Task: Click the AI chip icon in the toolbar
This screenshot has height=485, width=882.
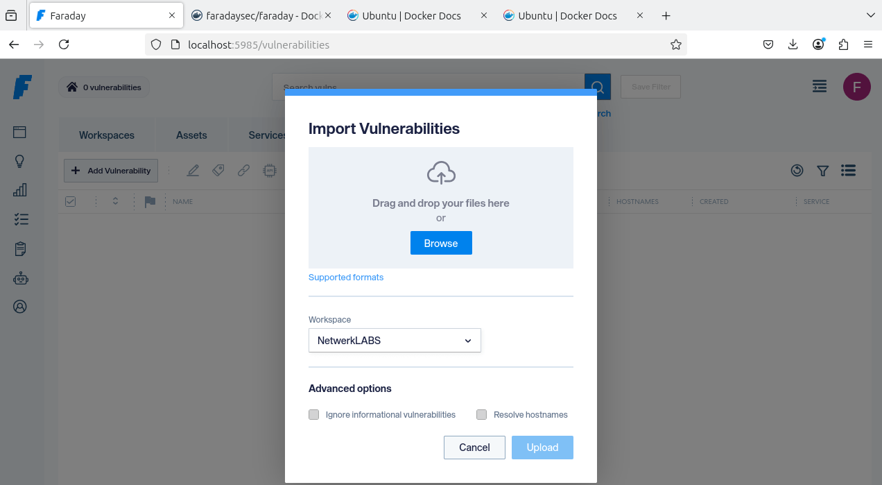Action: click(269, 170)
